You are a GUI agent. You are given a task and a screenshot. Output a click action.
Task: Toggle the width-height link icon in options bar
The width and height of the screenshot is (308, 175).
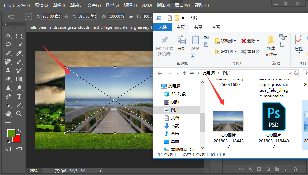coord(131,17)
